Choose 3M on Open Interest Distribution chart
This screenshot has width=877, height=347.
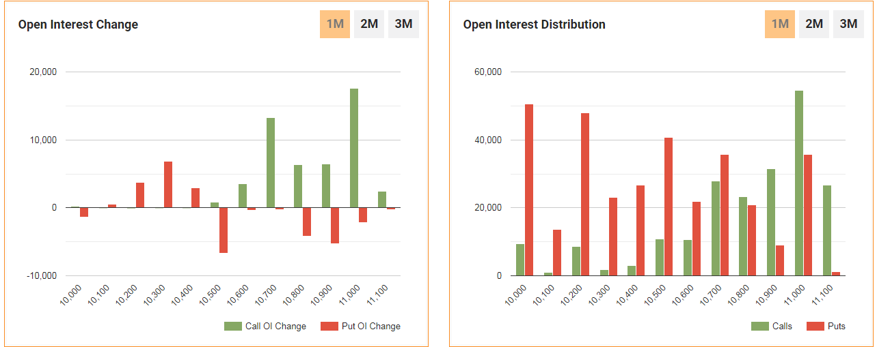[x=848, y=24]
